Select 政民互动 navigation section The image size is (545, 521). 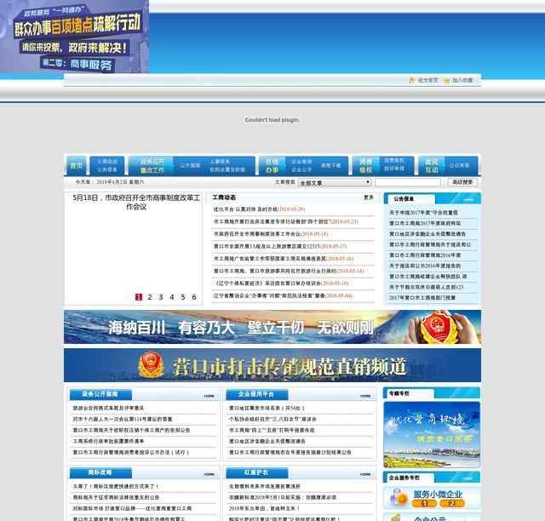point(432,166)
